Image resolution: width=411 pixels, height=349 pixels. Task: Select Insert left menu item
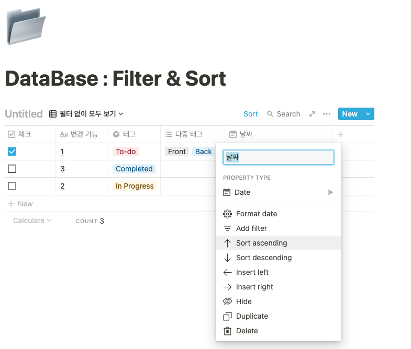[x=279, y=272]
